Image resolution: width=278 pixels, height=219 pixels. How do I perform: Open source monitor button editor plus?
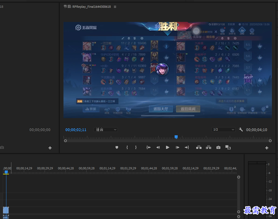[50, 148]
